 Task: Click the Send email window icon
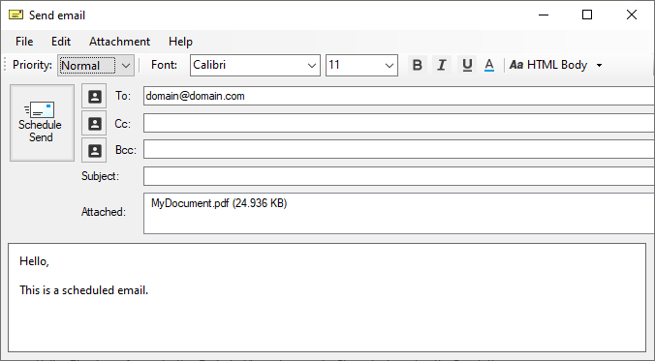click(16, 15)
